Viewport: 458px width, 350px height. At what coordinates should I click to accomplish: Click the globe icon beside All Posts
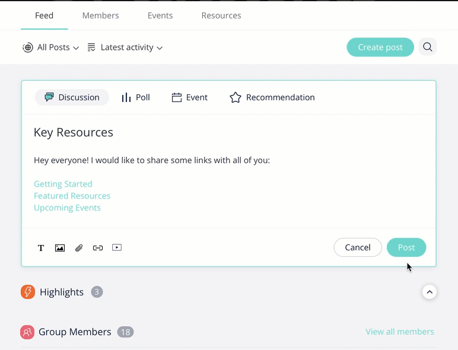pyautogui.click(x=28, y=47)
